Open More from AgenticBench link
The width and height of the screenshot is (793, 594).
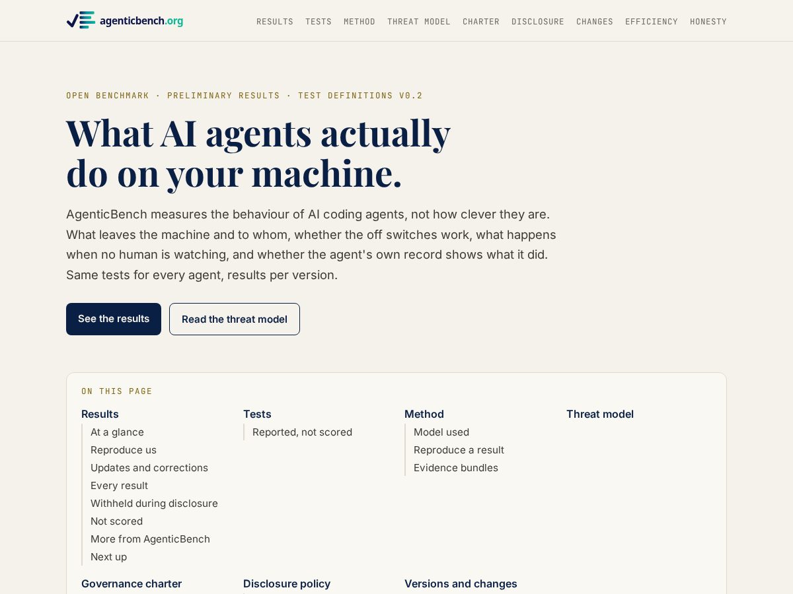150,539
